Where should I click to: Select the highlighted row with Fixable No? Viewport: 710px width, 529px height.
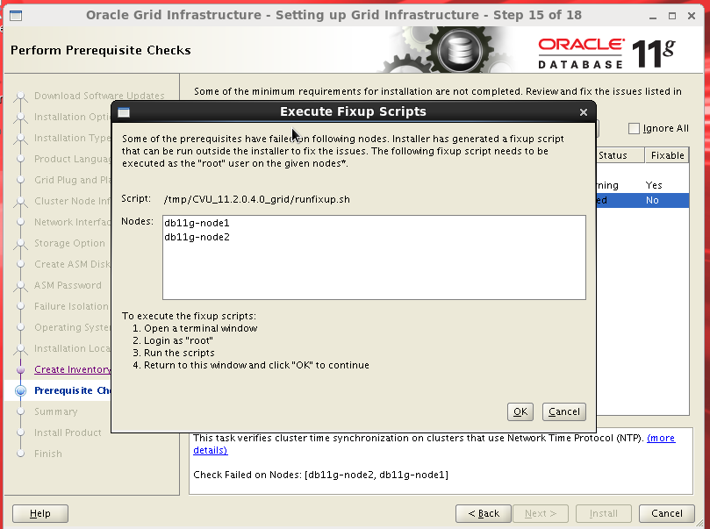pyautogui.click(x=642, y=200)
